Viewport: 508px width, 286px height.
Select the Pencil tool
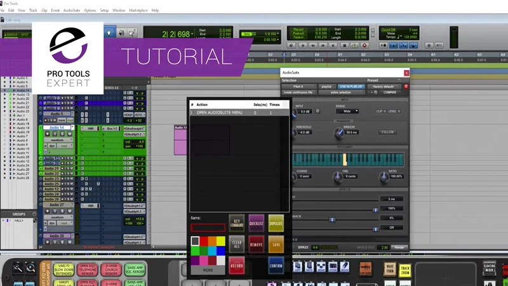pyautogui.click(x=132, y=32)
